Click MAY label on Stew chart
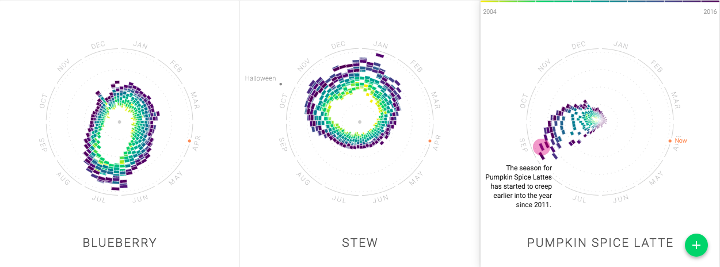 pyautogui.click(x=416, y=179)
